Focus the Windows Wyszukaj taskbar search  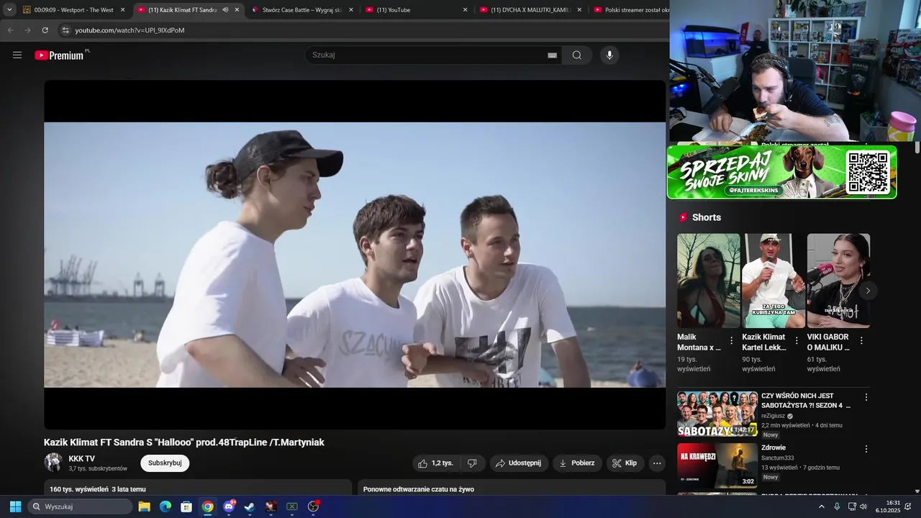coord(80,506)
